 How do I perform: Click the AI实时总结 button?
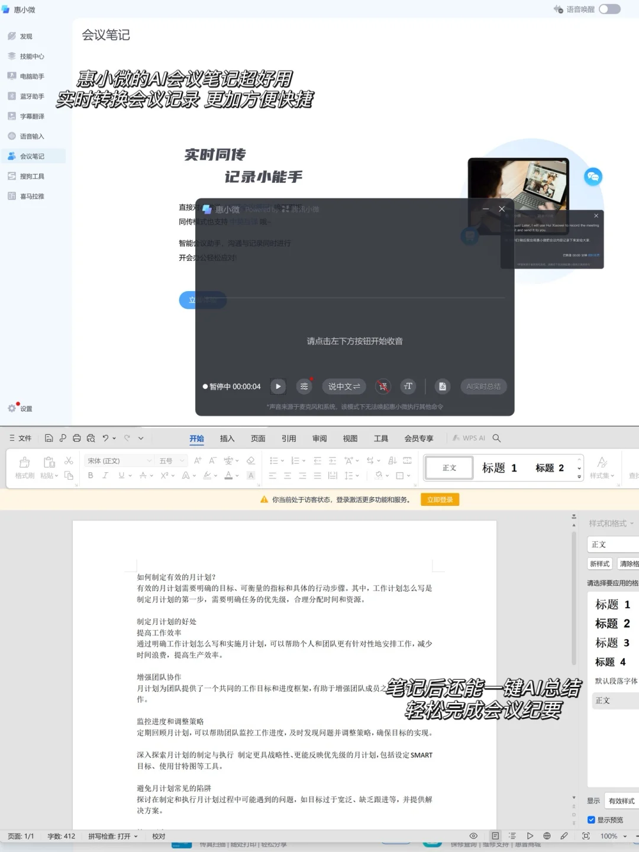tap(483, 386)
